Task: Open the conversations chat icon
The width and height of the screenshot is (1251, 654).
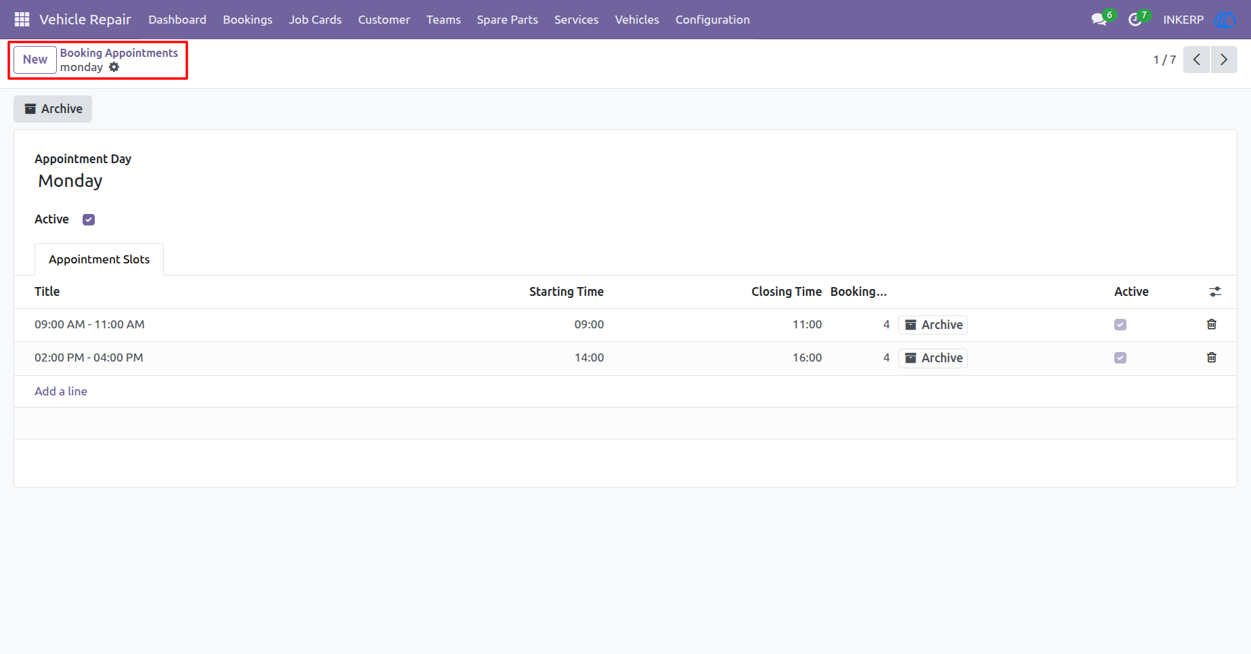Action: pos(1099,20)
